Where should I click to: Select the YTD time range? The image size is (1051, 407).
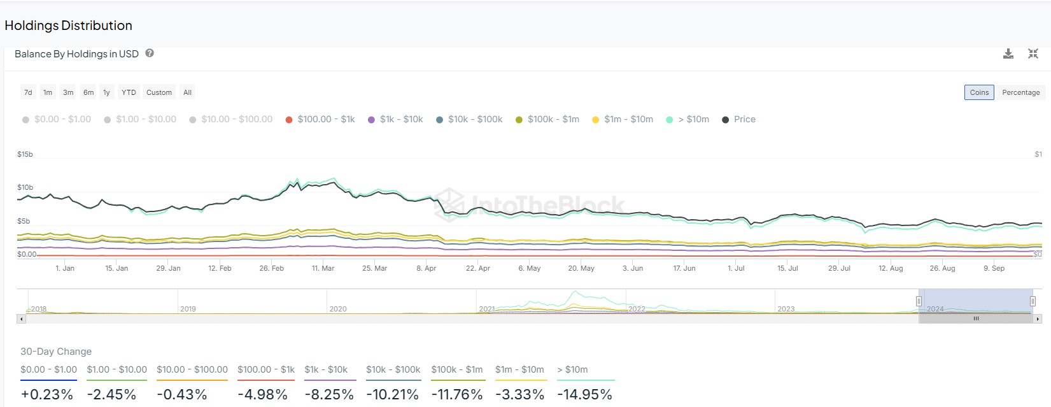point(129,92)
